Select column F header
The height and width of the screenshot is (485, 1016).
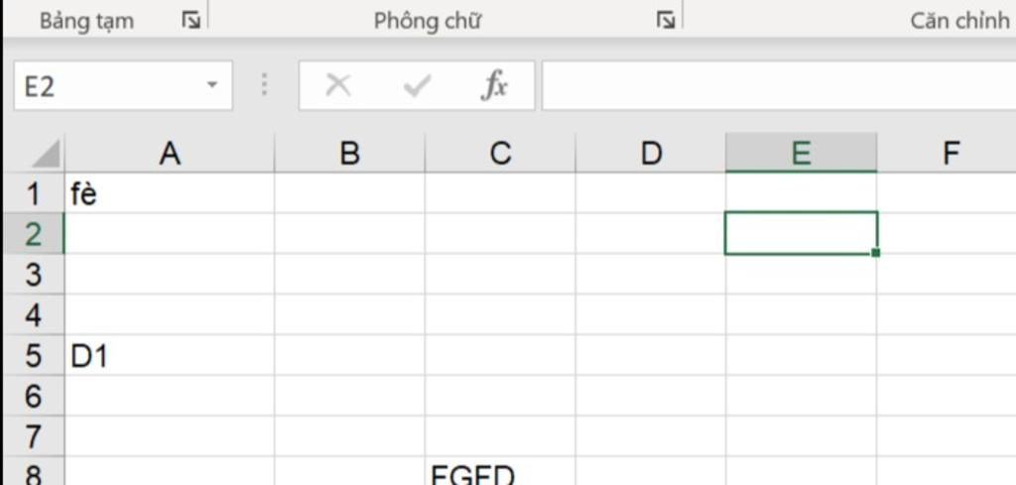951,153
